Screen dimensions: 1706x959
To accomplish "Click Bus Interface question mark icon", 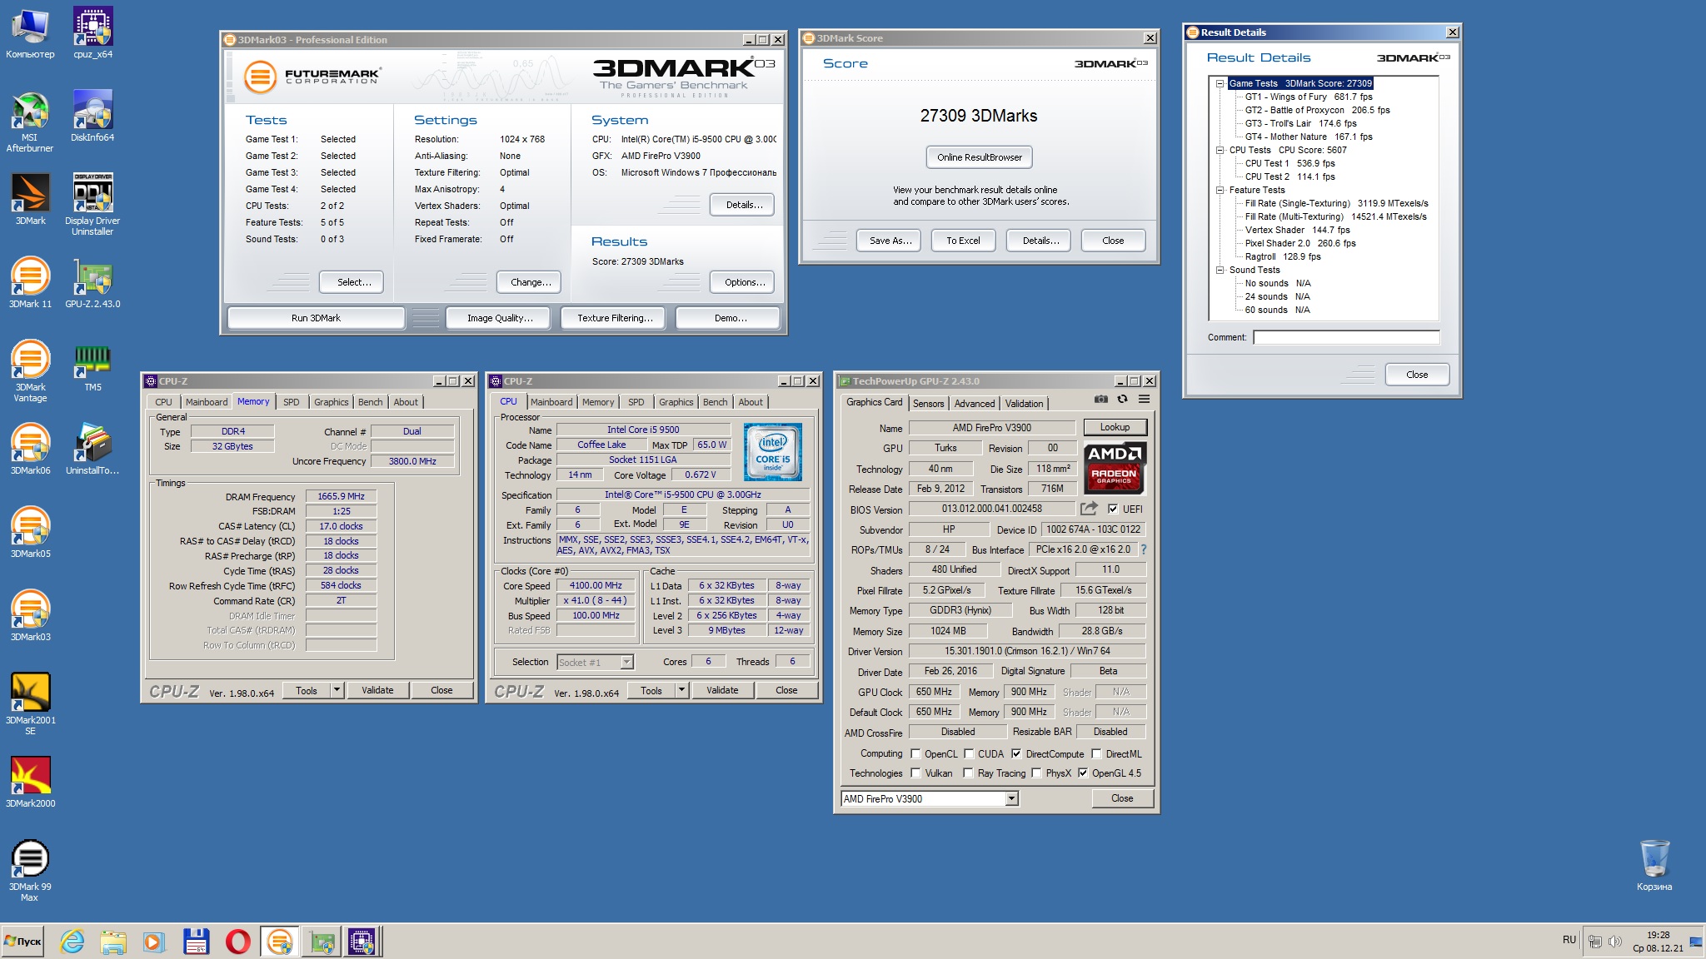I will tap(1144, 549).
